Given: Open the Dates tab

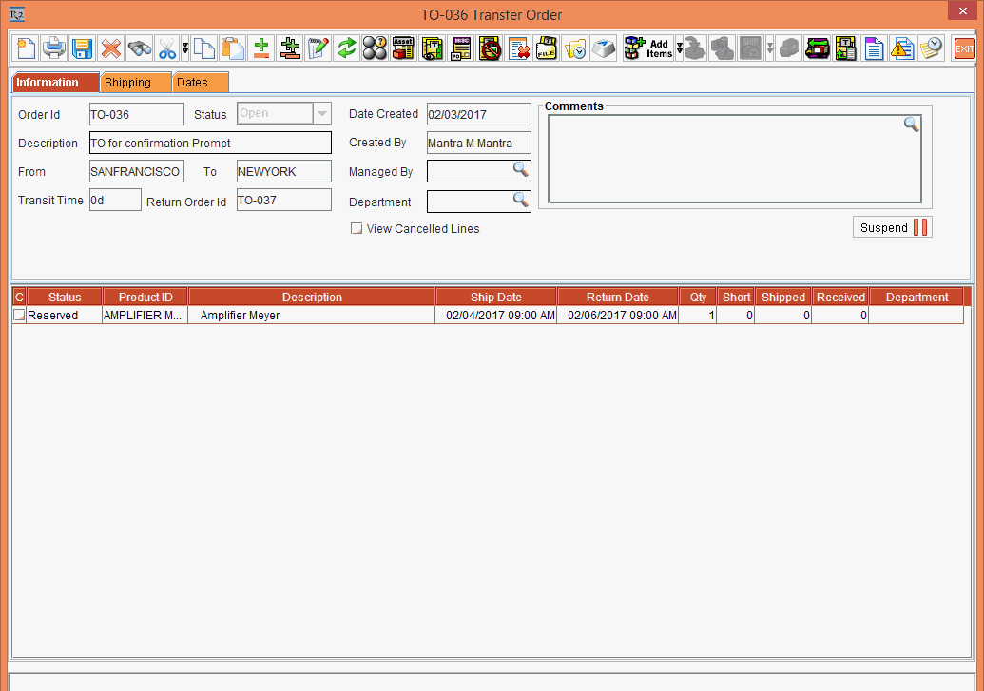Looking at the screenshot, I should point(192,83).
